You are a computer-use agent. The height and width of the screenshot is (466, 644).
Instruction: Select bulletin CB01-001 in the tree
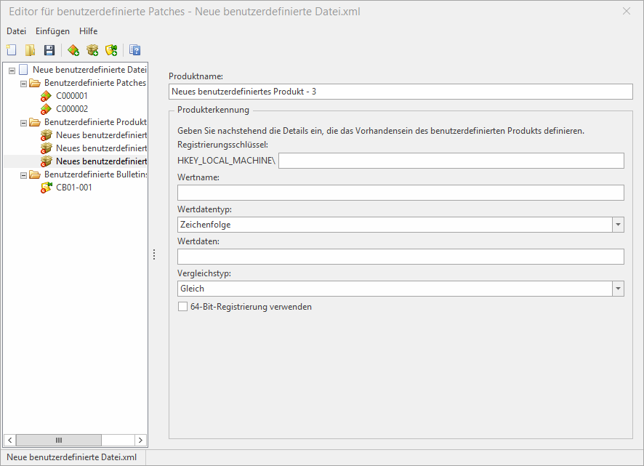click(x=73, y=188)
